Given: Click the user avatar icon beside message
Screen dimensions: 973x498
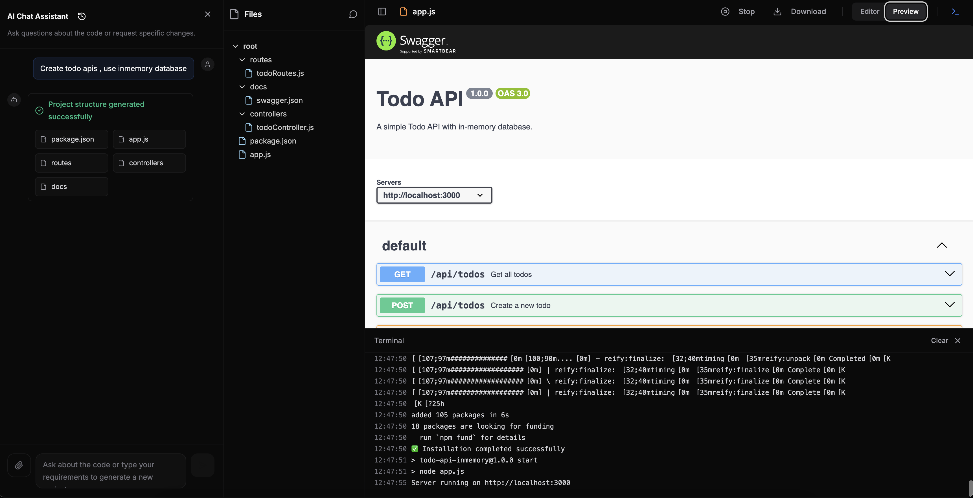Looking at the screenshot, I should pos(208,65).
